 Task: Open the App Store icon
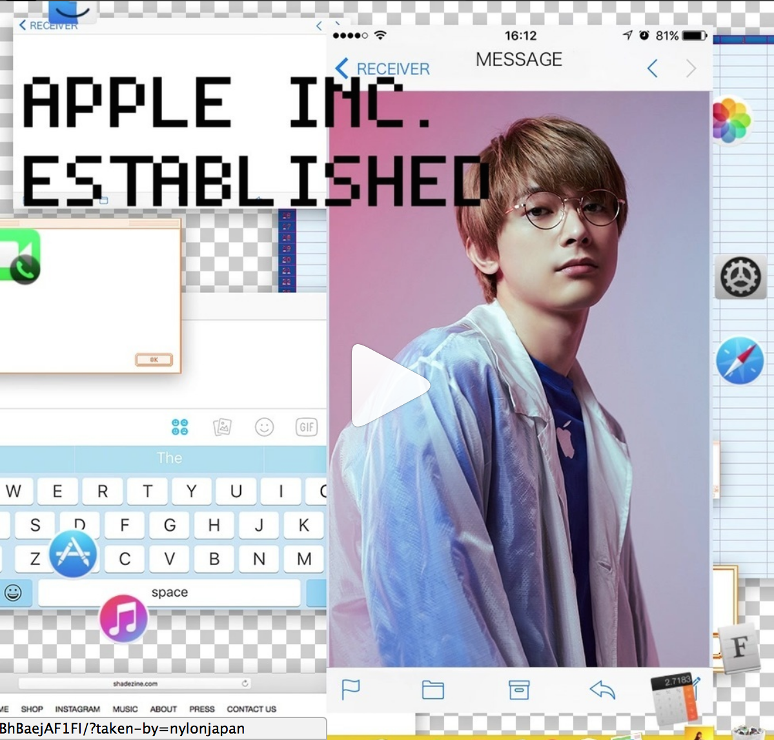[73, 554]
